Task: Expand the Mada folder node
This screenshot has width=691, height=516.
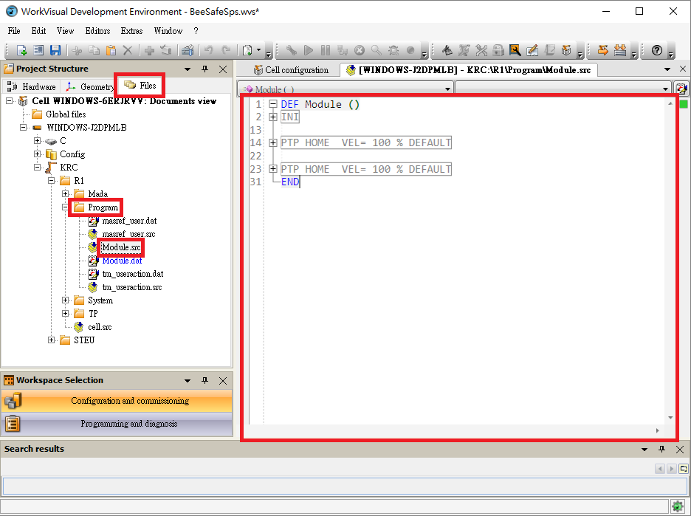Action: pos(65,194)
